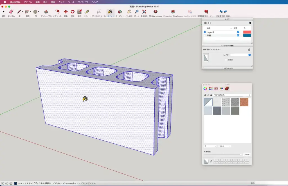
Task: Open the ツール menu
Action: (x=71, y=2)
